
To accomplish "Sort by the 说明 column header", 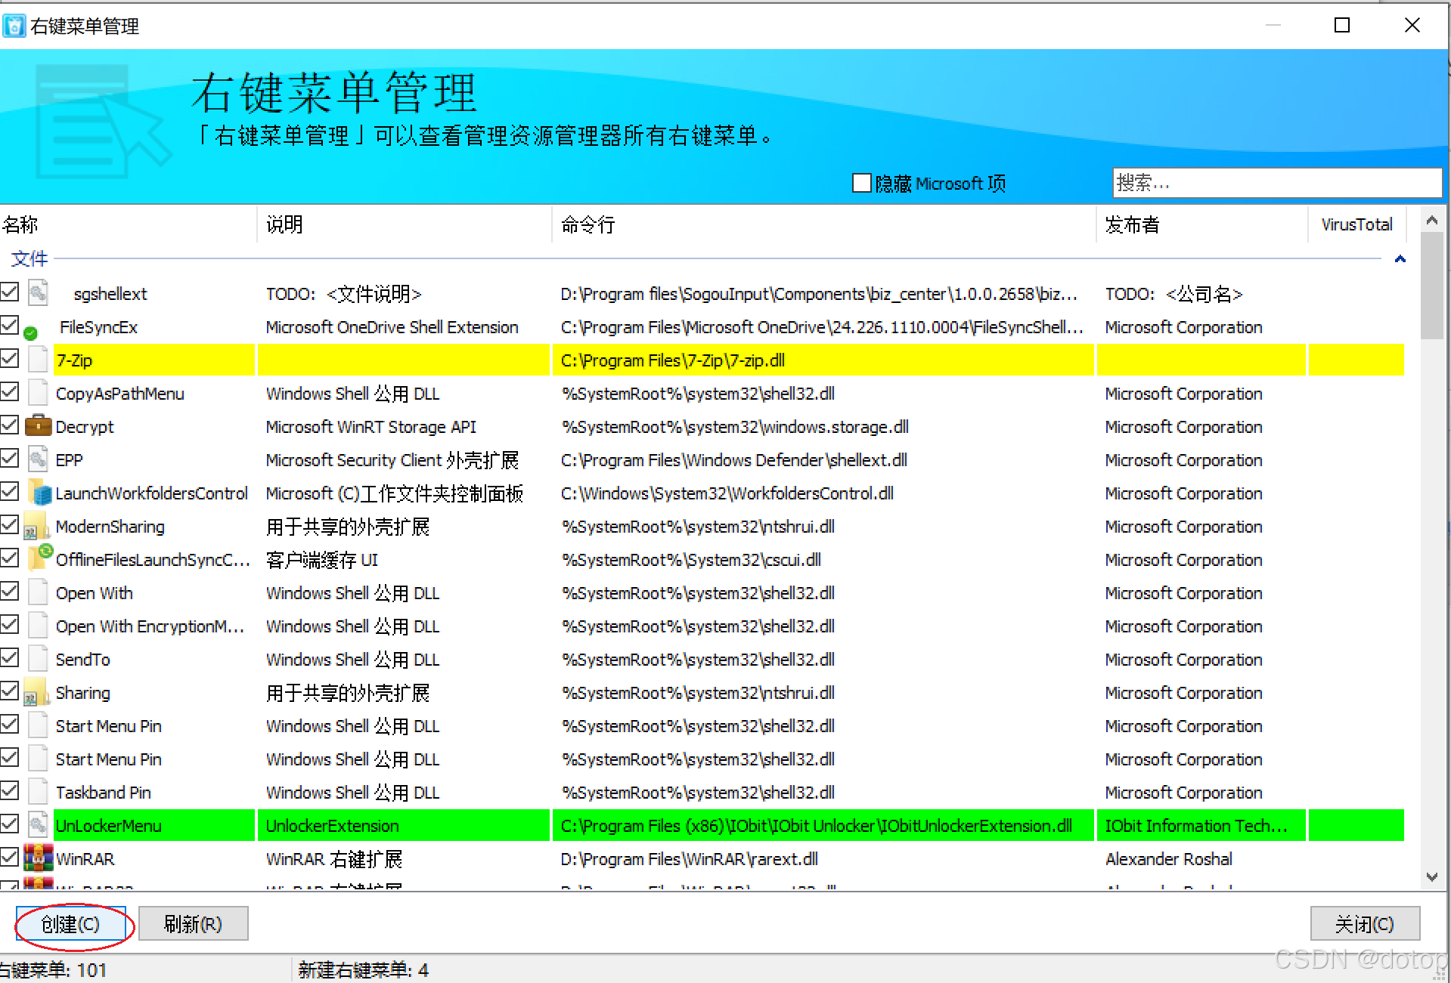I will coord(404,224).
